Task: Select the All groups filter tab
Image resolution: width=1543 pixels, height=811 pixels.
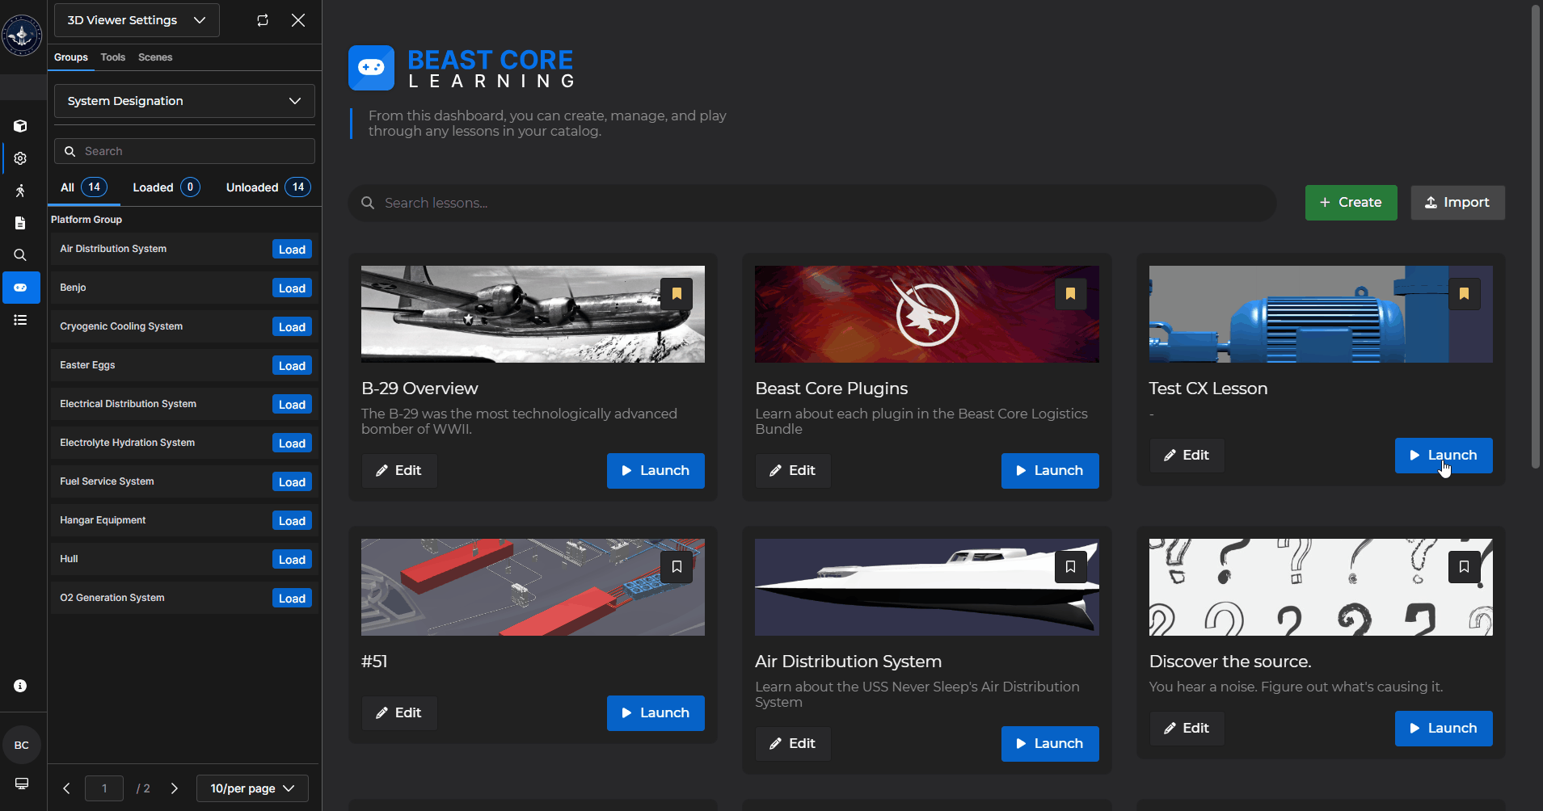Action: pos(84,187)
